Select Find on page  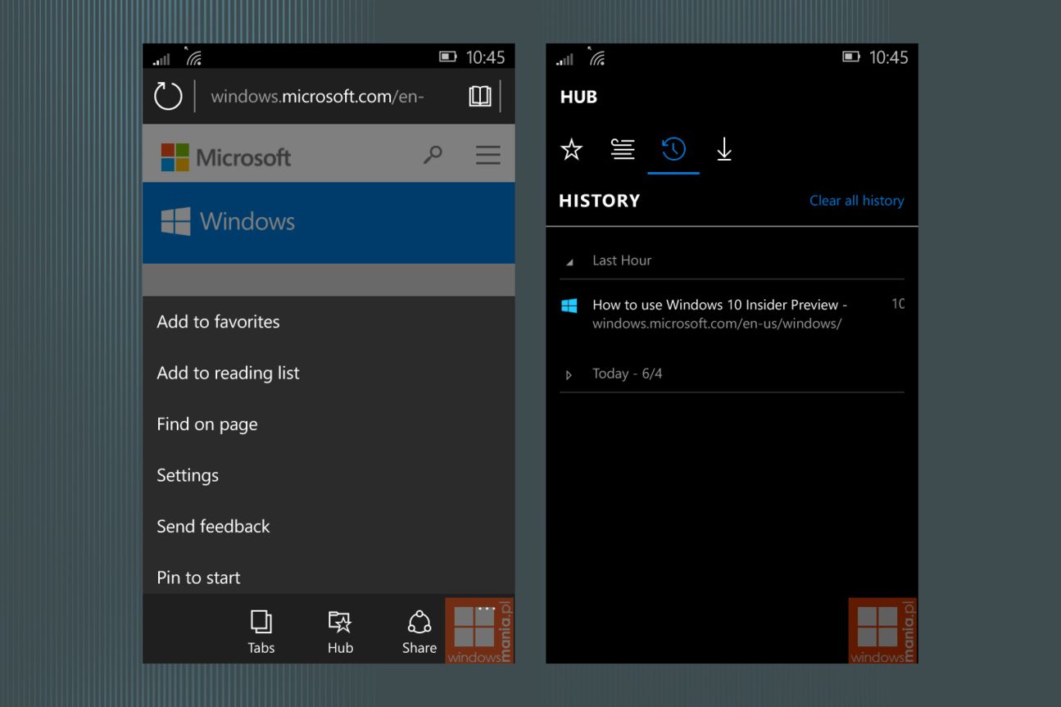tap(206, 424)
